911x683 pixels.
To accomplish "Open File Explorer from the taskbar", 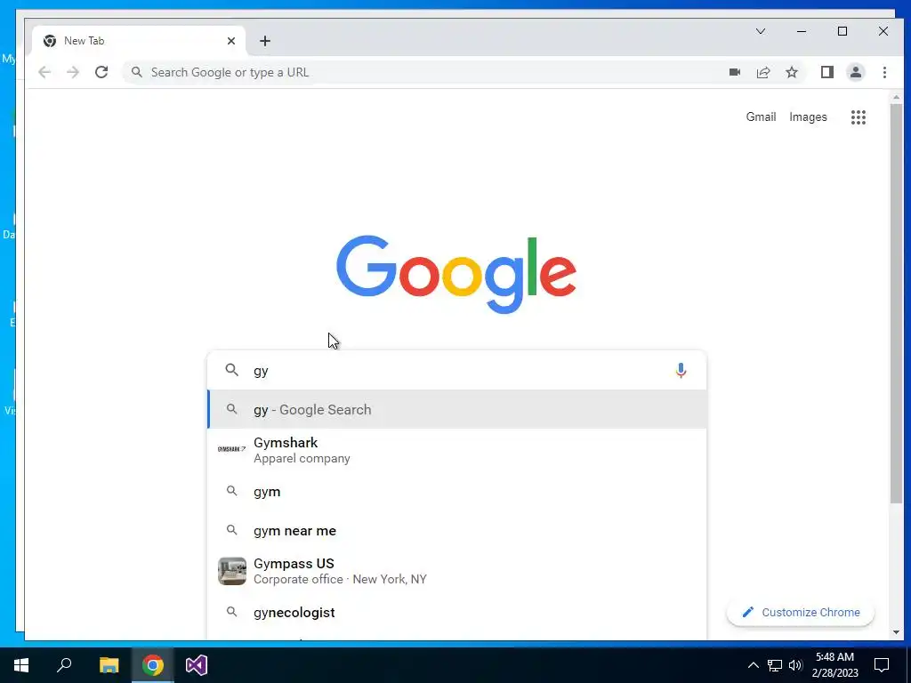I will (109, 665).
